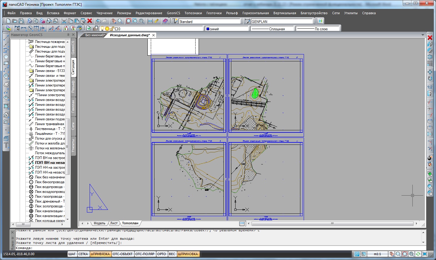
Task: Open the GeoniCS menu
Action: pyautogui.click(x=173, y=13)
